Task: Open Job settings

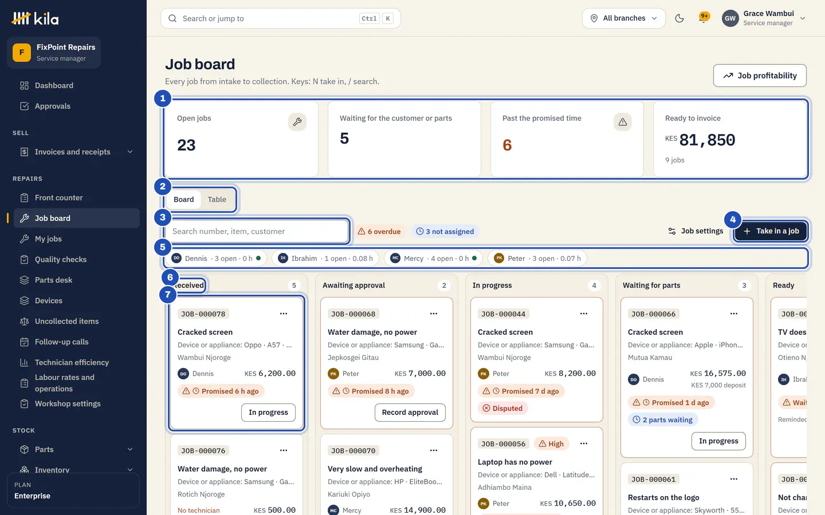Action: click(x=696, y=231)
